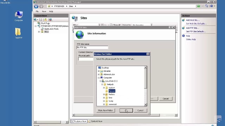Viewport: 225px width, 126px height.
Task: Open the File menu
Action: point(37,12)
